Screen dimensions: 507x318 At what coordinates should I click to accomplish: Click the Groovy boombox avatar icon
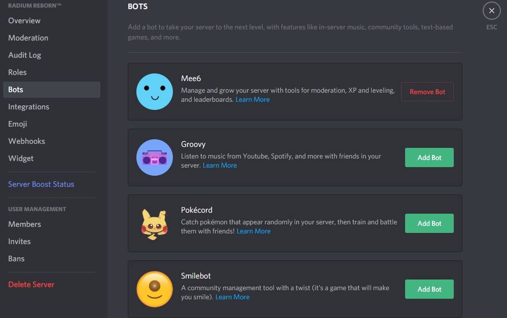click(x=155, y=157)
